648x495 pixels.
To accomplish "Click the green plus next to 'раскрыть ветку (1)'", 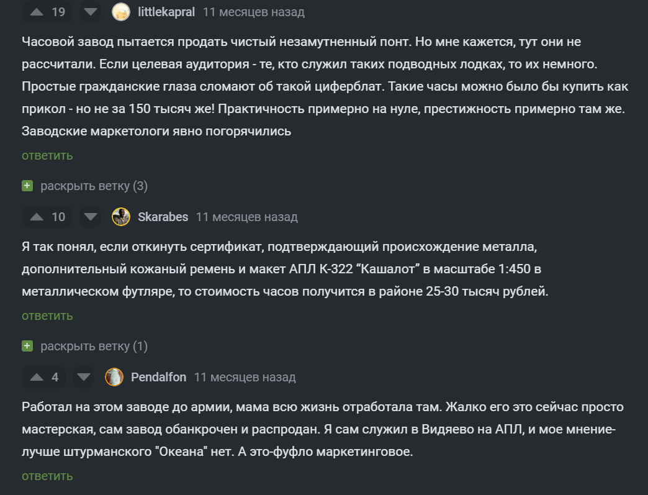I will tap(27, 346).
